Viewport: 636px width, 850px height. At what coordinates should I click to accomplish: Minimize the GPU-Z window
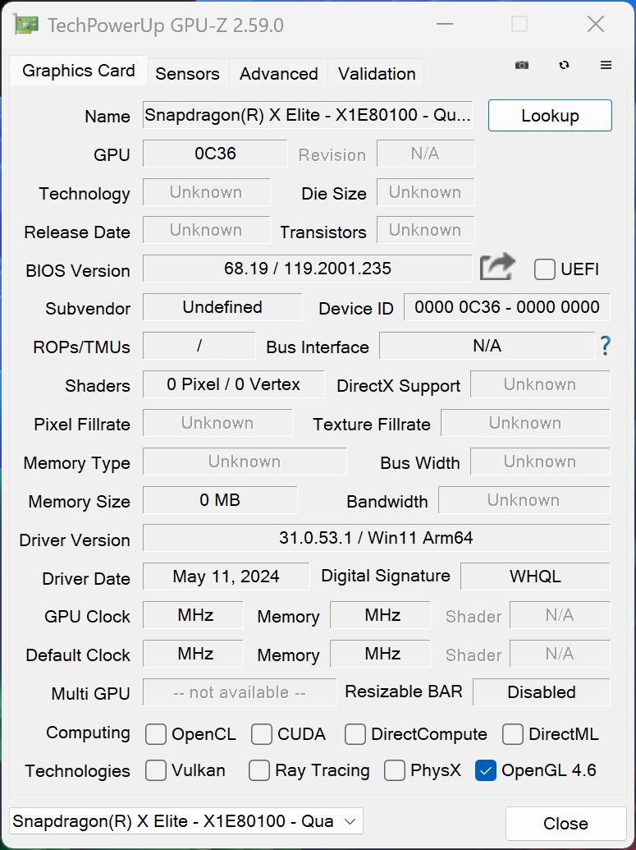pos(445,25)
